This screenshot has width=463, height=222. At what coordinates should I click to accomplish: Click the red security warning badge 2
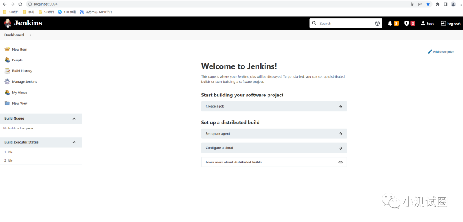click(x=413, y=23)
